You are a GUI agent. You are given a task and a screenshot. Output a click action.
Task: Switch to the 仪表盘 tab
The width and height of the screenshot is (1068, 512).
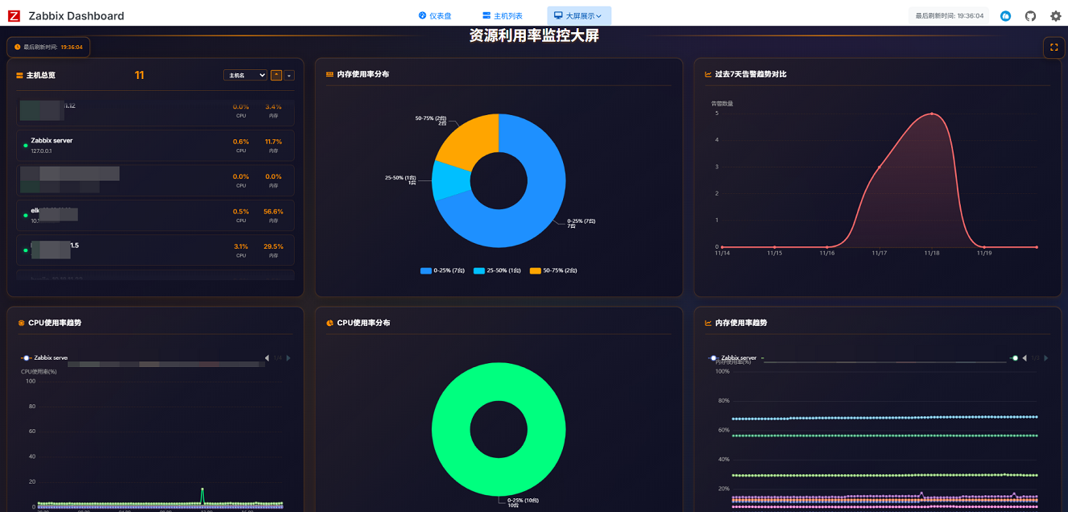point(435,16)
